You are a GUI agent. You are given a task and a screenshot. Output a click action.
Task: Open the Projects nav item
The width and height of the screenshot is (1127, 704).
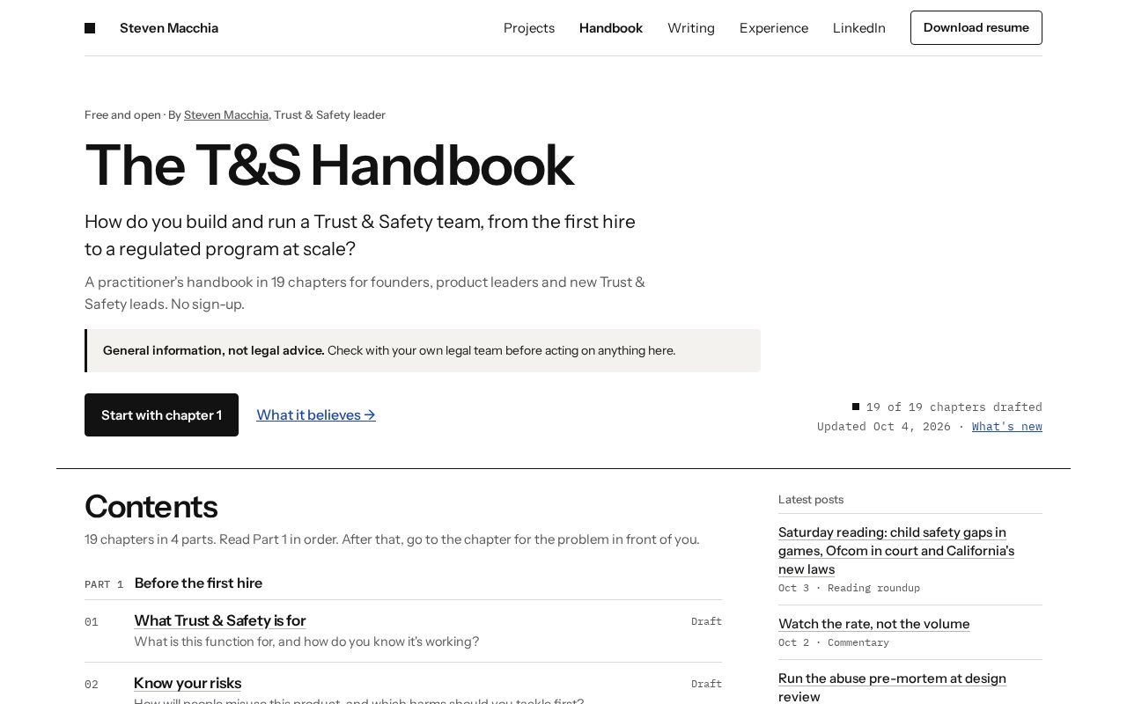point(529,28)
